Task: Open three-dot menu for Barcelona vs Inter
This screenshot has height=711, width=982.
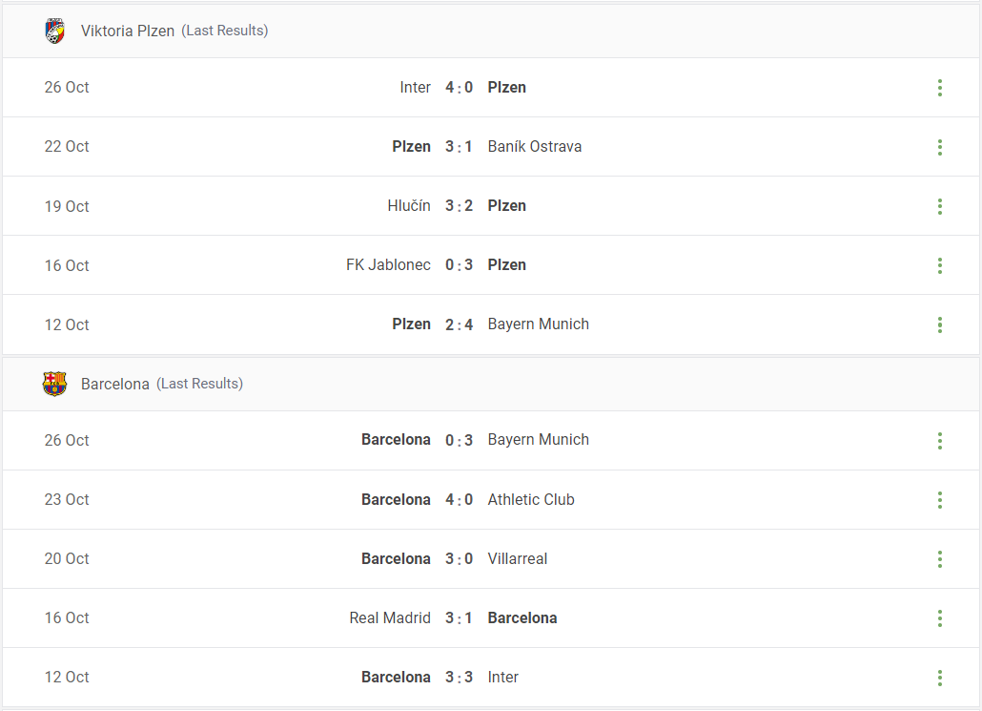Action: [939, 678]
